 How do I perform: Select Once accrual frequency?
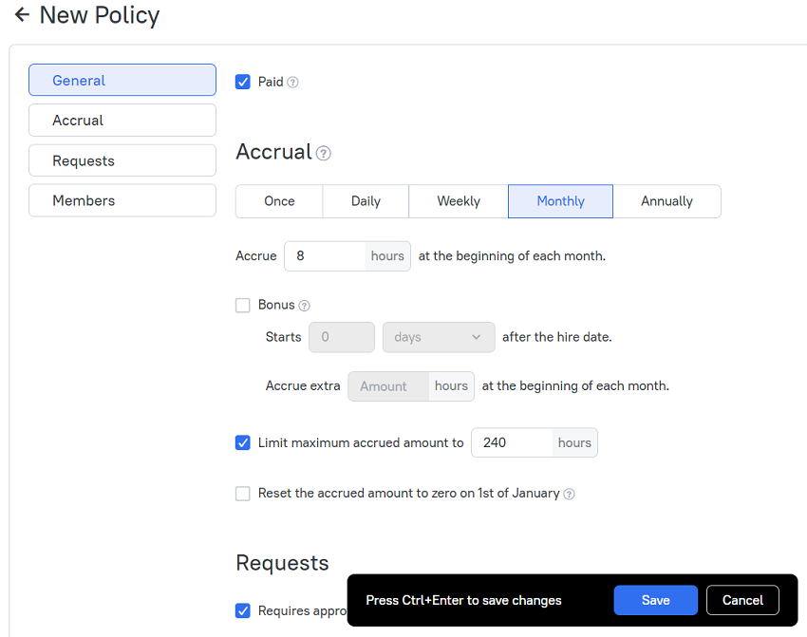[279, 201]
